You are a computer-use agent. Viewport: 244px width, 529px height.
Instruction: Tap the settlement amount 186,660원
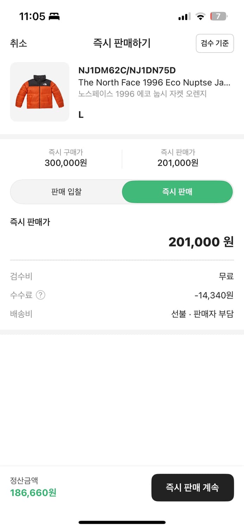pyautogui.click(x=32, y=493)
